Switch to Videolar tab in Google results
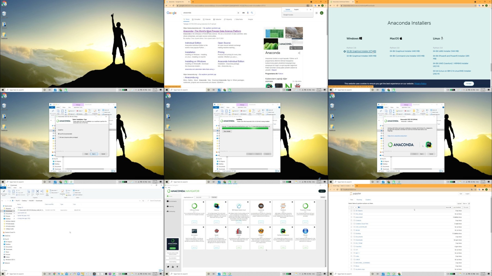The image size is (492, 276). 207,19
